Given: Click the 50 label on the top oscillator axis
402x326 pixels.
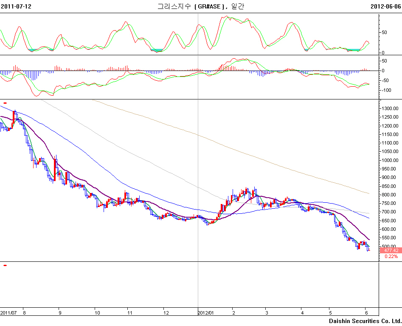Looking at the screenshot, I should click(385, 32).
